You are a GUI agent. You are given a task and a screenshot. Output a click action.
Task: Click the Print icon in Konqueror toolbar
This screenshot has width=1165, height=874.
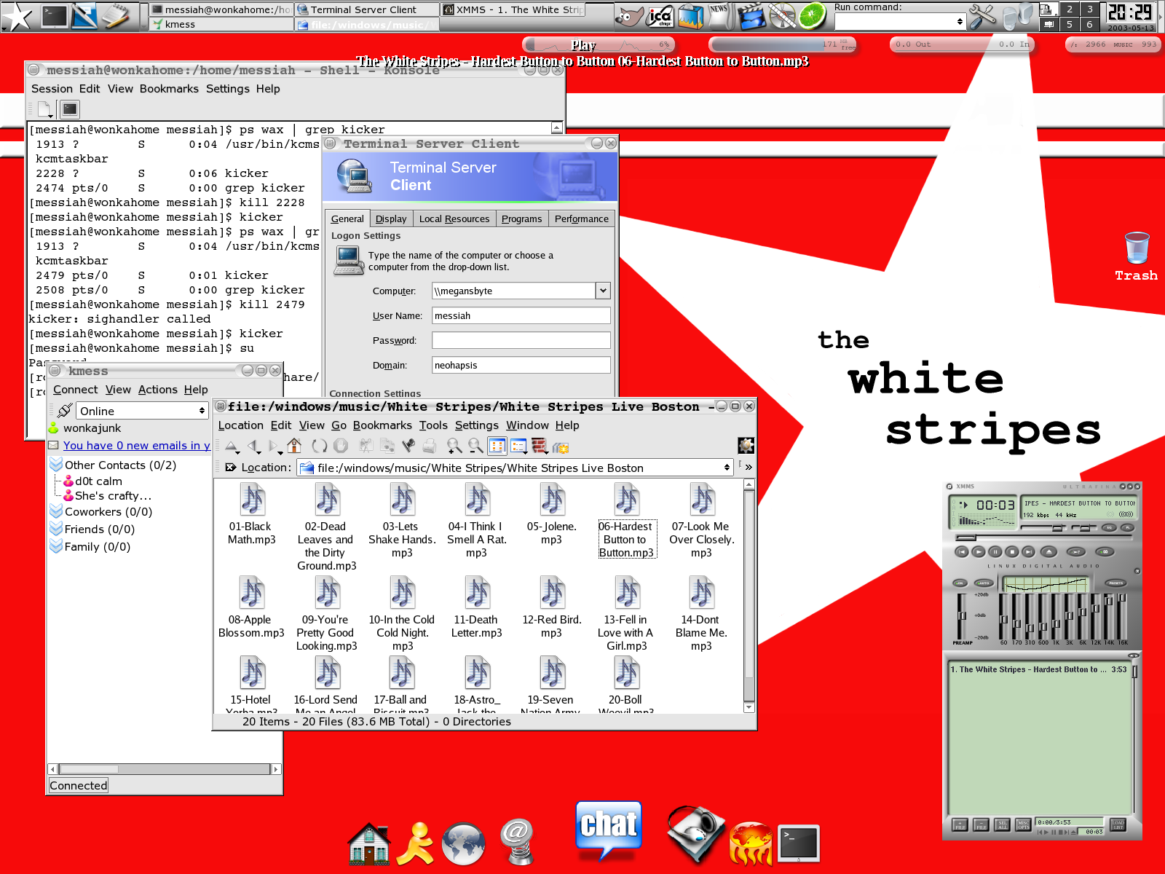[430, 446]
